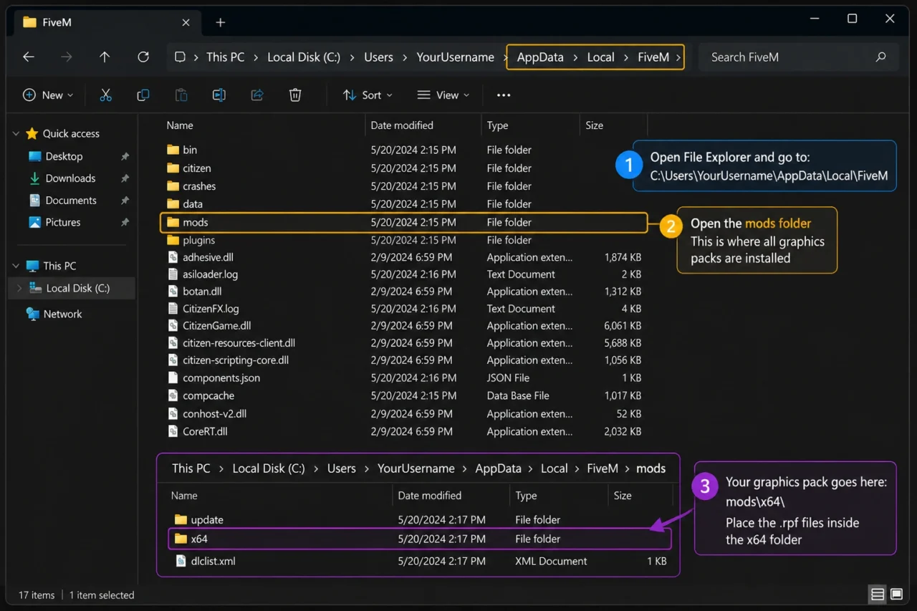
Task: Click the Forward navigation arrow
Action: point(67,57)
